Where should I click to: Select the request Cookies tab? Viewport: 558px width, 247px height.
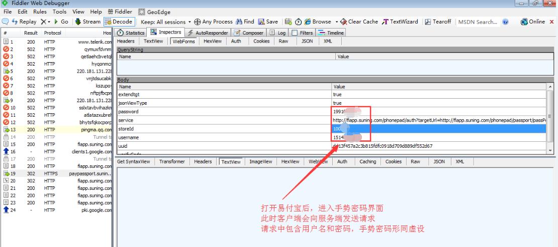pos(261,41)
